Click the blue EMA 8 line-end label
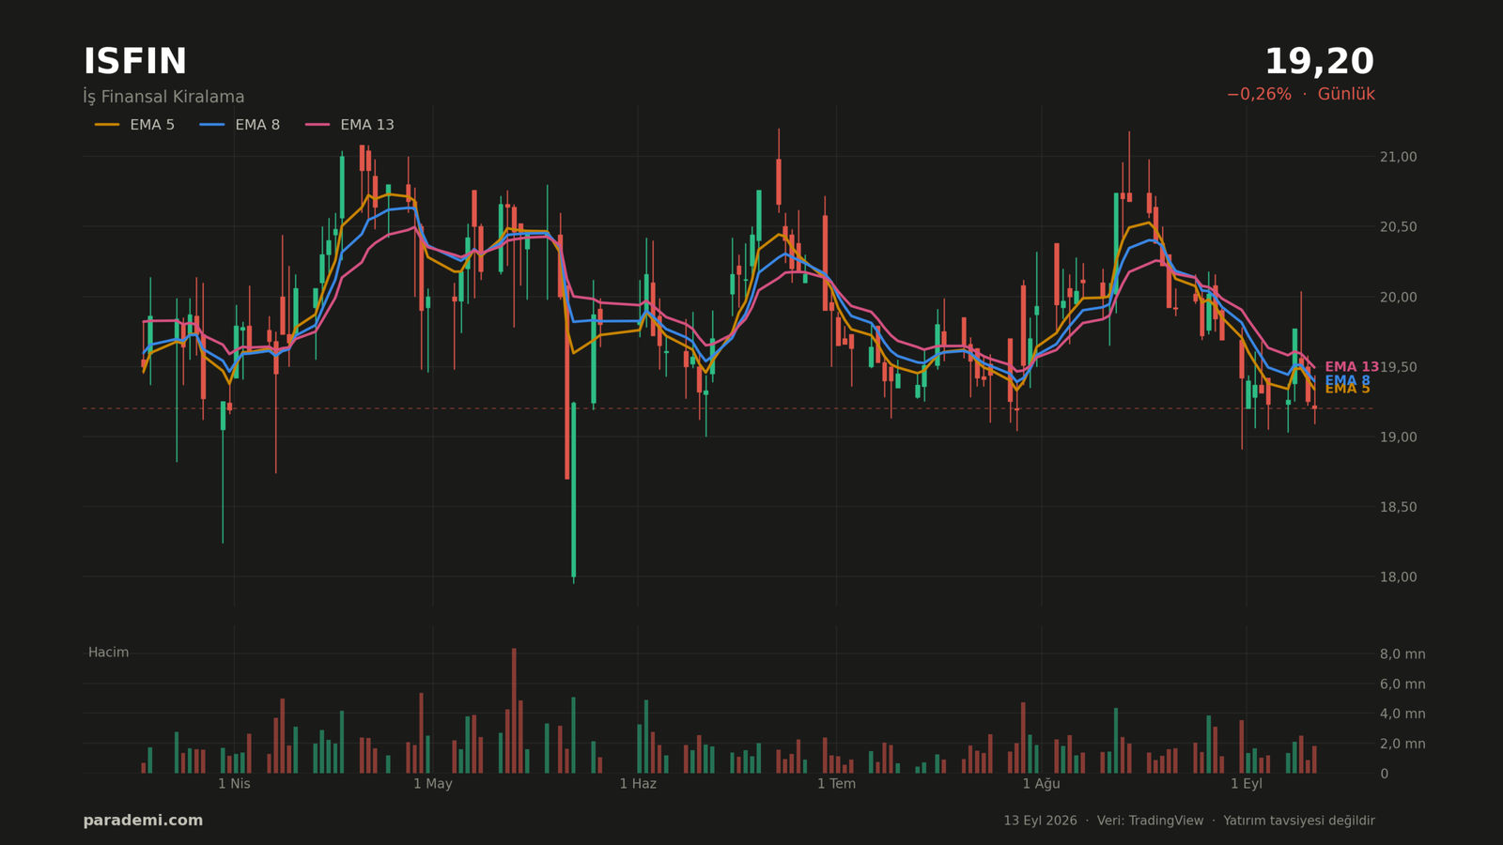 pyautogui.click(x=1347, y=380)
